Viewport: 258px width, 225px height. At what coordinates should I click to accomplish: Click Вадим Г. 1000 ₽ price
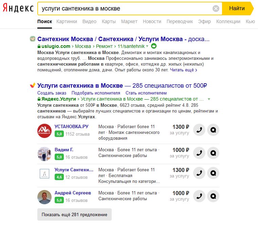181,150
